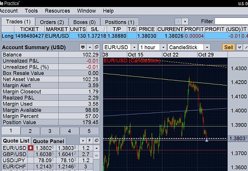Switch to the Positions (1) tab
Viewport: 248px width, 171px height.
pyautogui.click(x=119, y=22)
